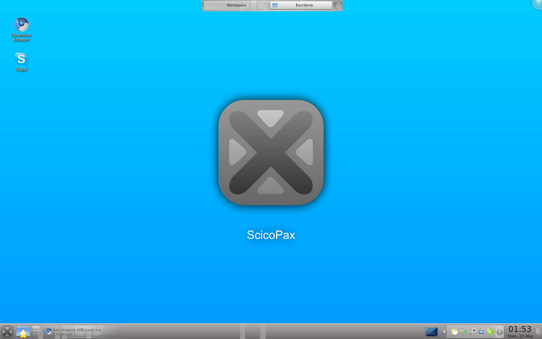The width and height of the screenshot is (542, 339).
Task: Select the Escritorio tab in top bar
Action: point(301,5)
